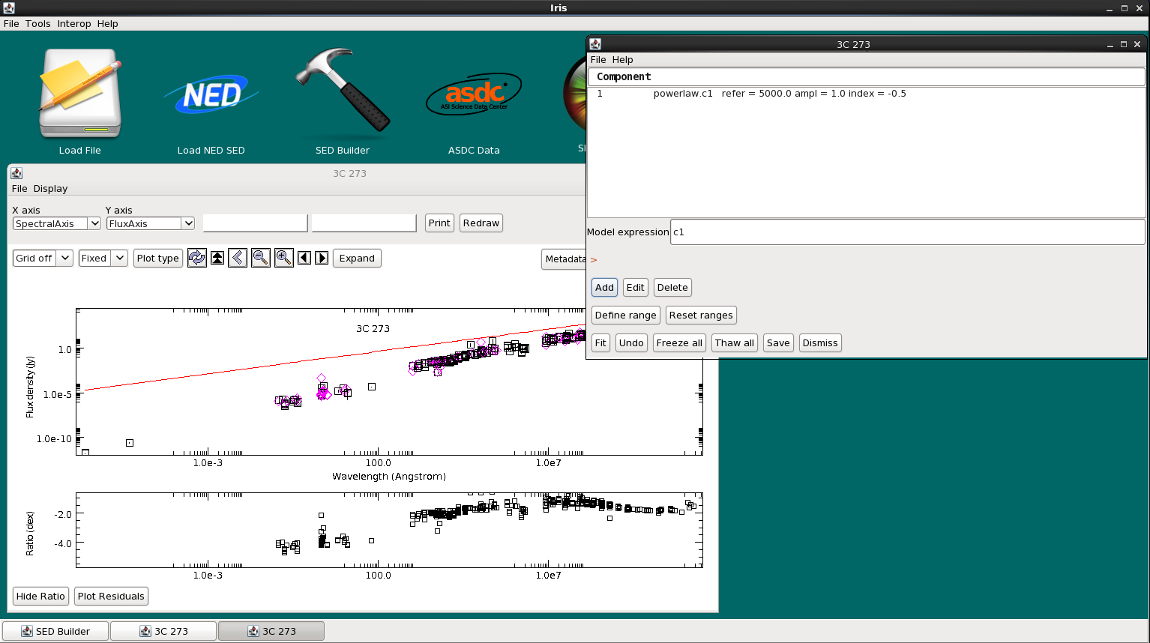Open File menu in plot window
The height and width of the screenshot is (643, 1150).
pyautogui.click(x=19, y=188)
